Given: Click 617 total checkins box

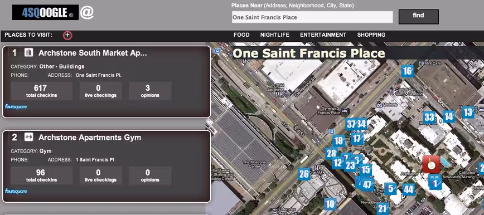Looking at the screenshot, I should [x=42, y=91].
